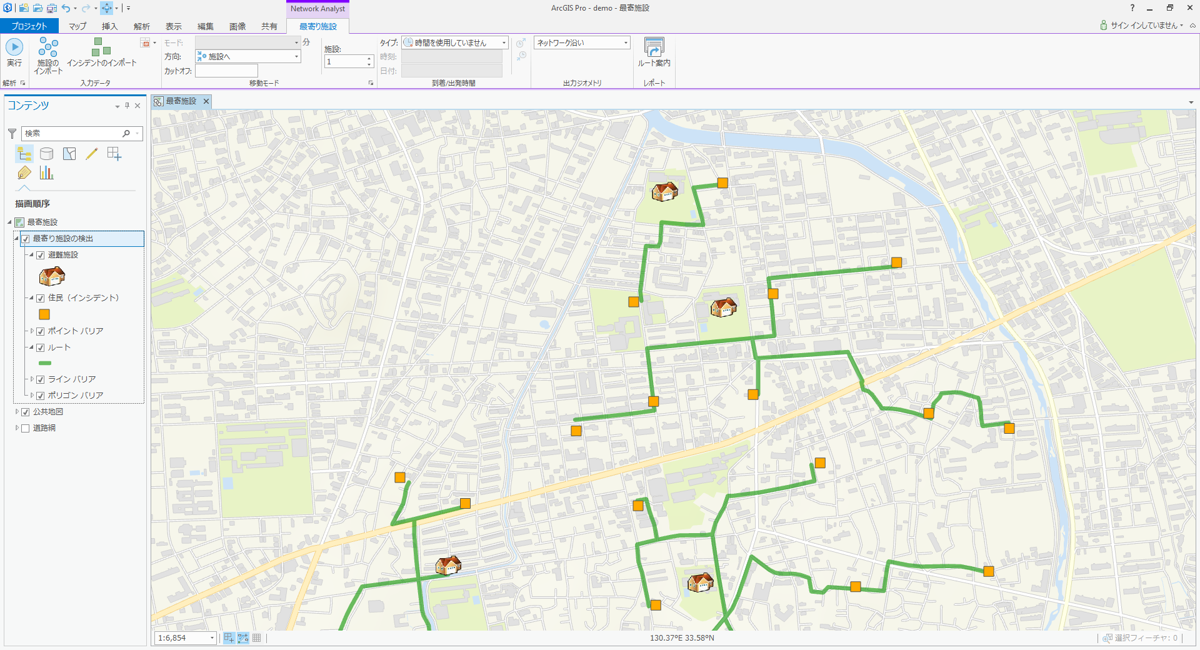
Task: Select the labeling tag icon in Contents
Action: coord(24,173)
